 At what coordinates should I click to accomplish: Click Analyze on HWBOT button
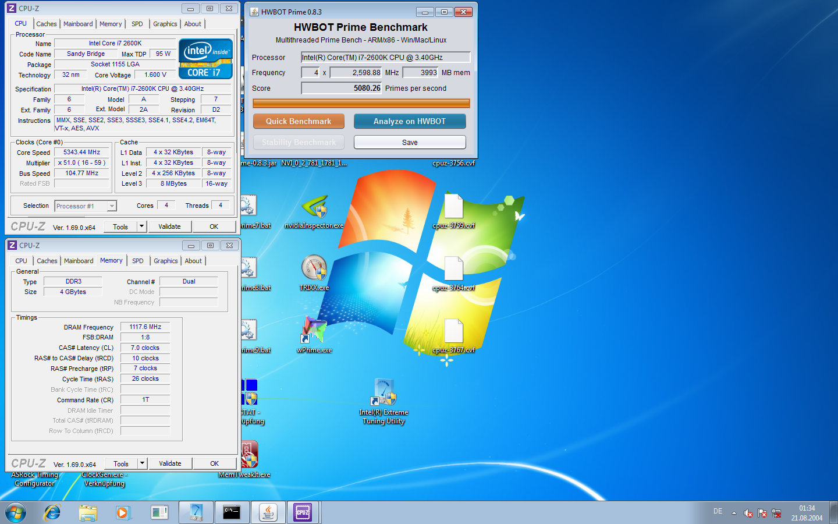[410, 121]
